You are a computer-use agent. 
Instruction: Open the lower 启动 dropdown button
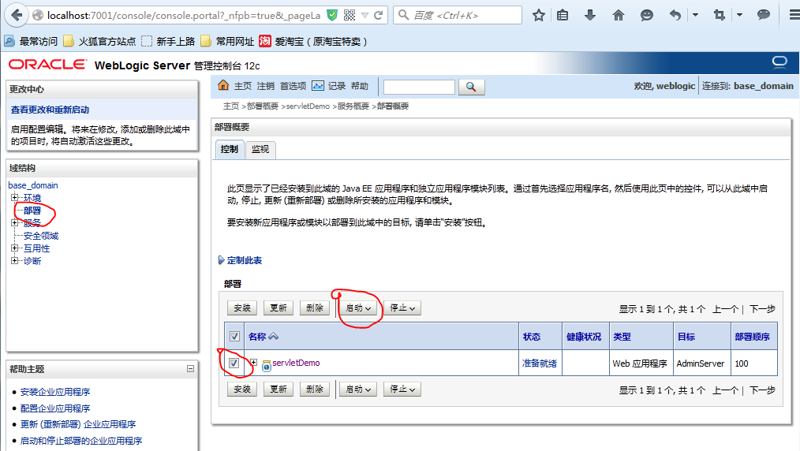[x=358, y=389]
